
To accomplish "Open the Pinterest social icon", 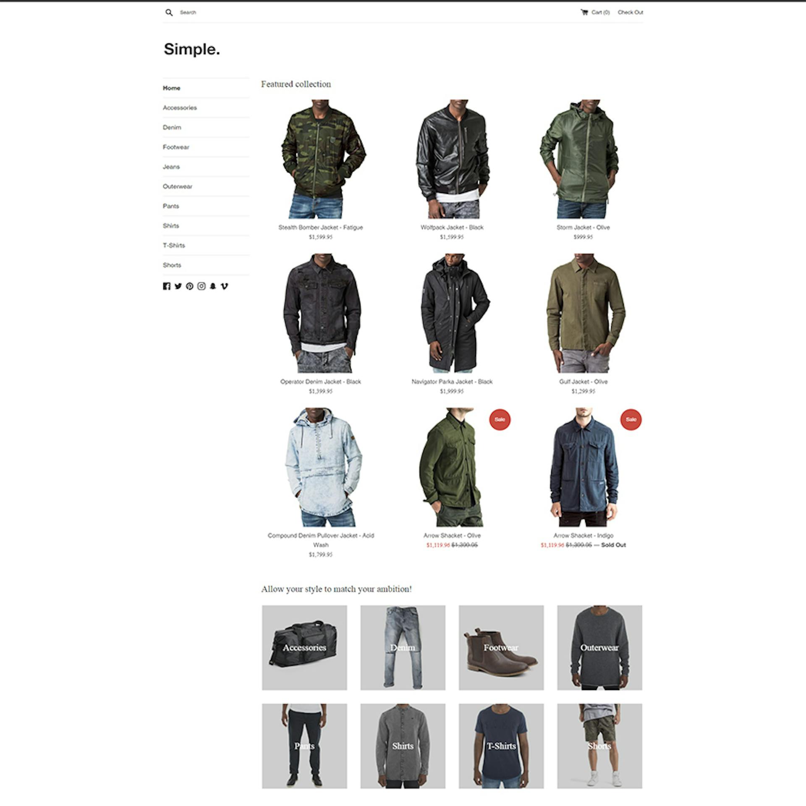I will [190, 286].
